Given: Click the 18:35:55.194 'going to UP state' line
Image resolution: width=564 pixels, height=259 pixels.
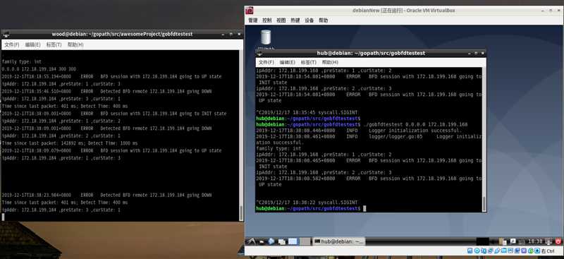Looking at the screenshot, I should pyautogui.click(x=111, y=76).
